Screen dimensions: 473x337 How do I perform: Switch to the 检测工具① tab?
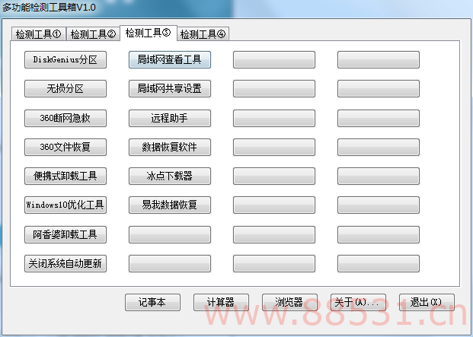pyautogui.click(x=38, y=34)
